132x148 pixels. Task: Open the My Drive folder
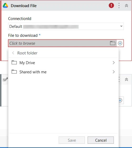[63, 63]
